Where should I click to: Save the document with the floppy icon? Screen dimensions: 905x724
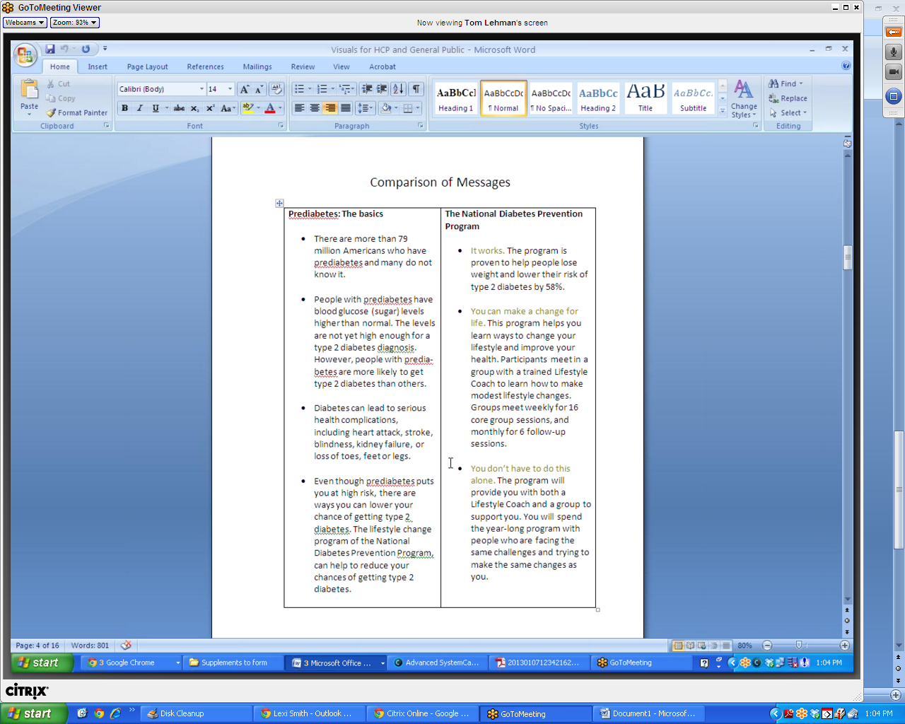coord(50,49)
